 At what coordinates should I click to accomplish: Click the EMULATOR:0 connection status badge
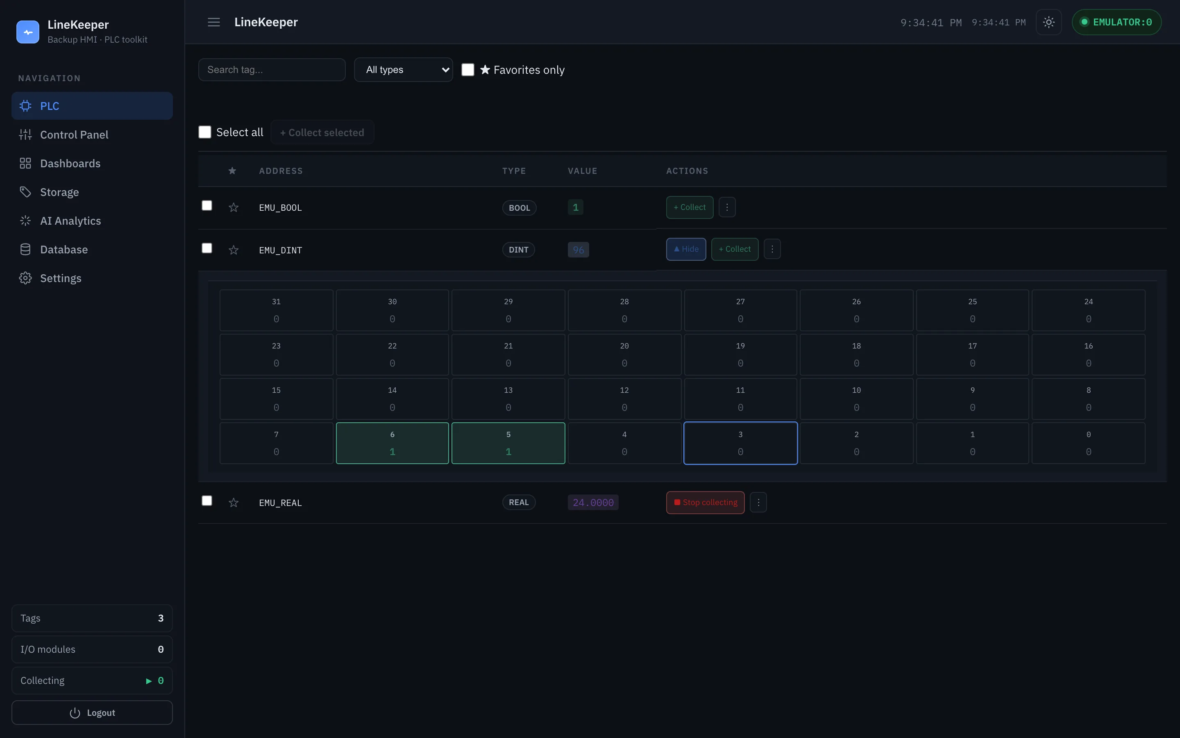point(1116,22)
